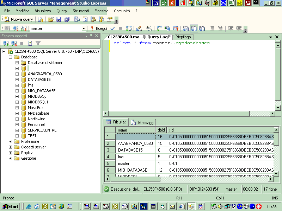282x211 pixels.
Task: Click the name column header
Action: [x=135, y=130]
